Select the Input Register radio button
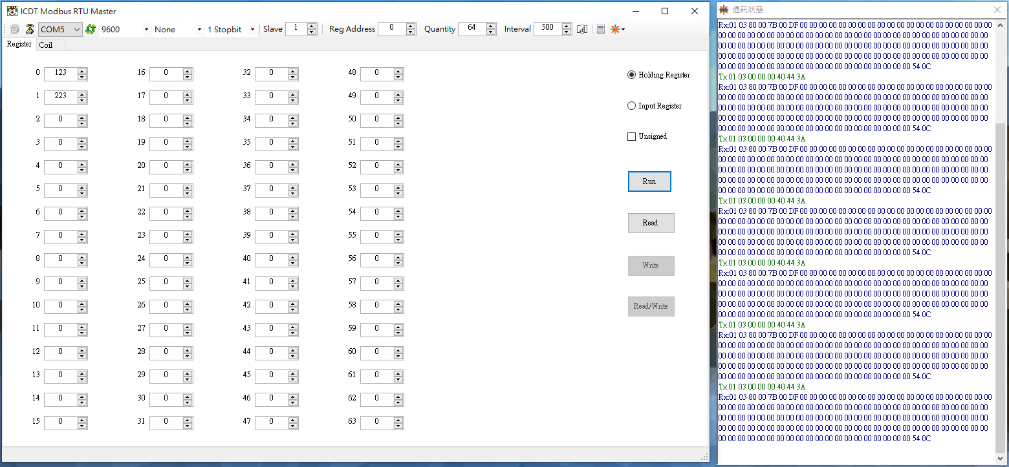 coord(631,106)
